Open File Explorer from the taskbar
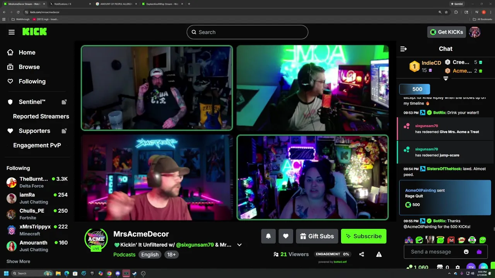Image resolution: width=495 pixels, height=278 pixels. point(58,273)
